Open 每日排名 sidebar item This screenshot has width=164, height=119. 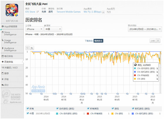point(12,56)
